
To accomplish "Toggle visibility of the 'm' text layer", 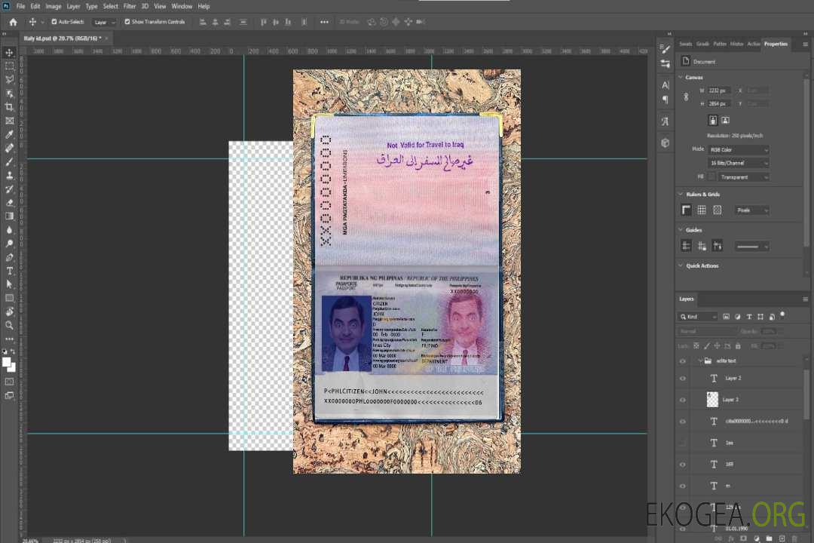I will coord(683,486).
